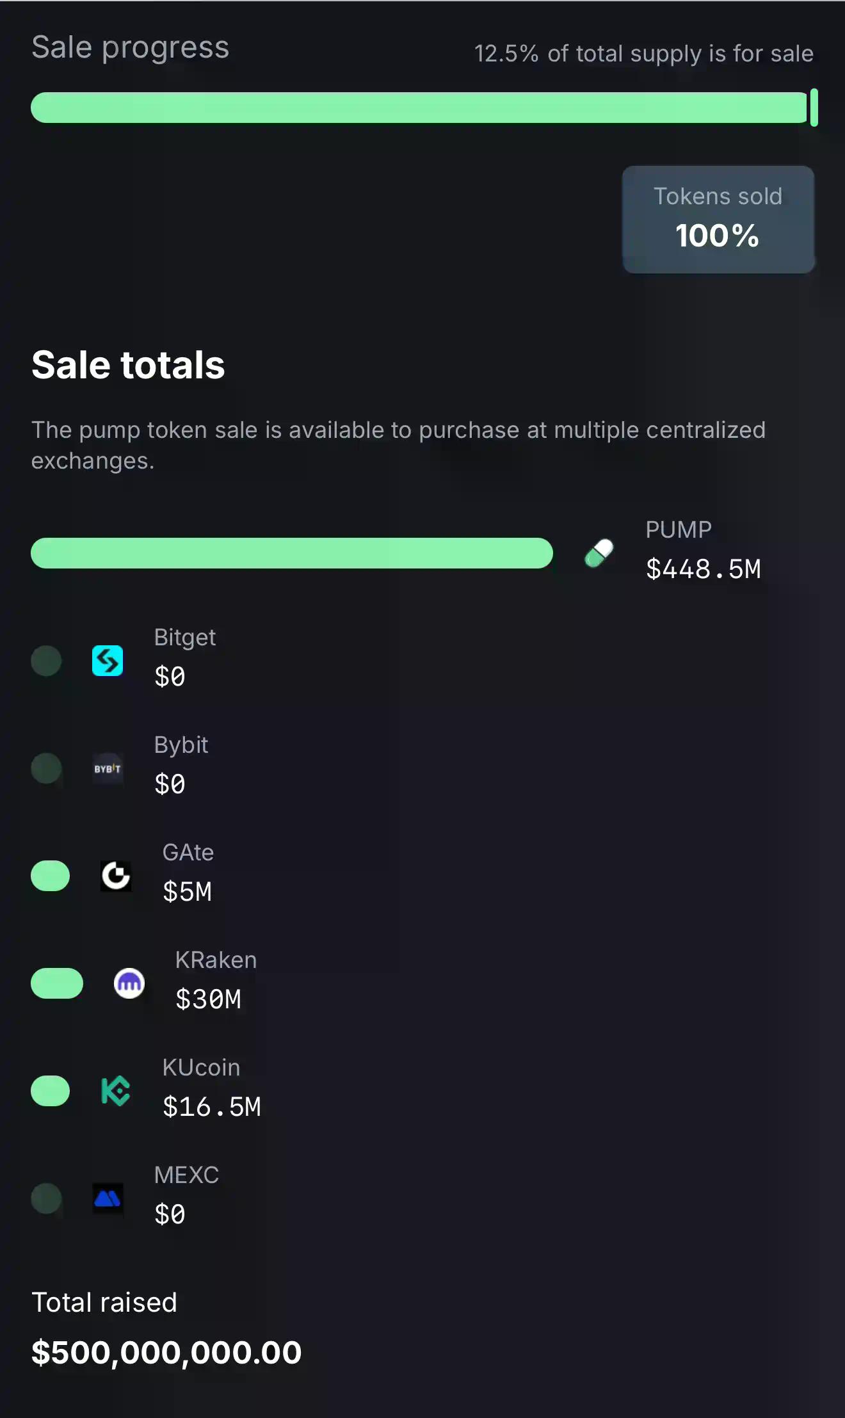Click the green PUMP progress bar

coord(293,552)
